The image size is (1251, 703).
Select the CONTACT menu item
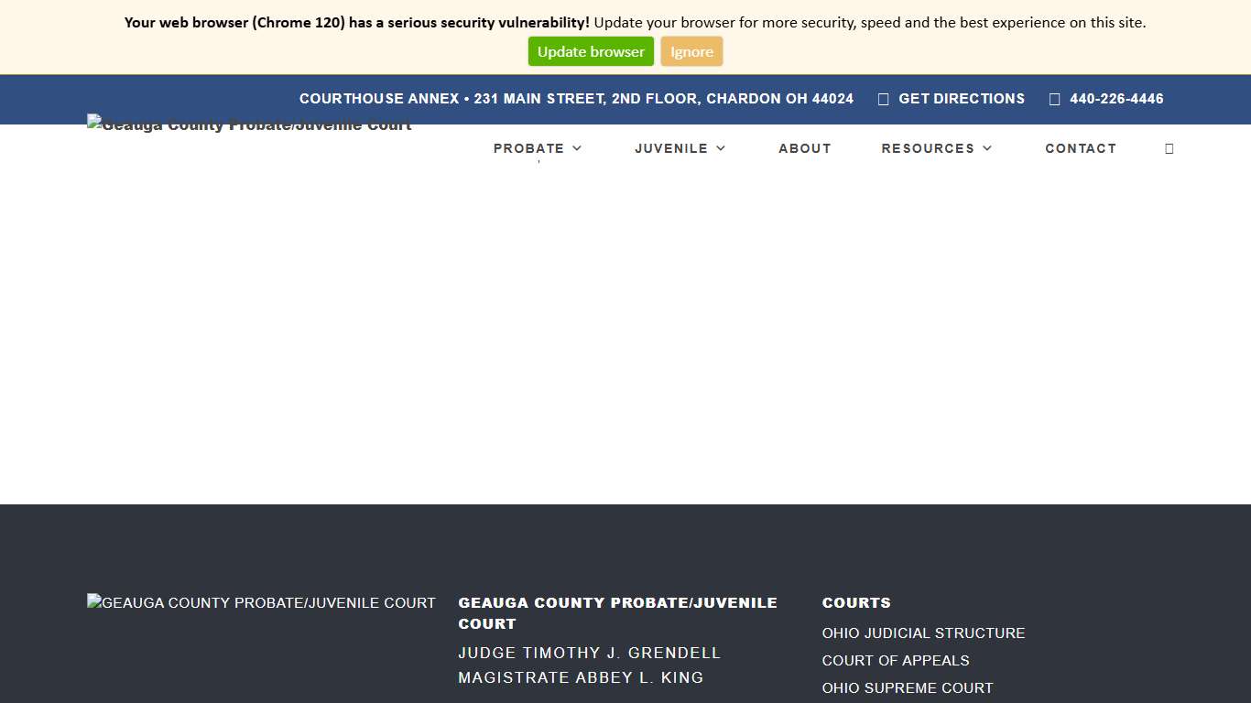[1081, 148]
